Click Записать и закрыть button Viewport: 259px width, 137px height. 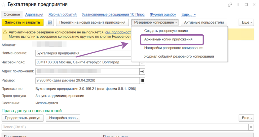click(x=23, y=23)
